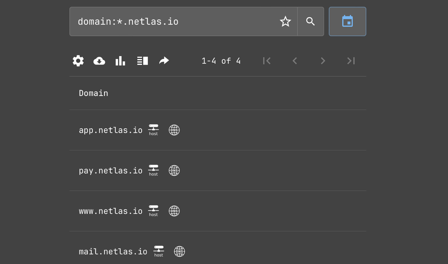Screen dimensions: 448x264
Task: Share results using the share arrow icon
Action: [x=163, y=61]
